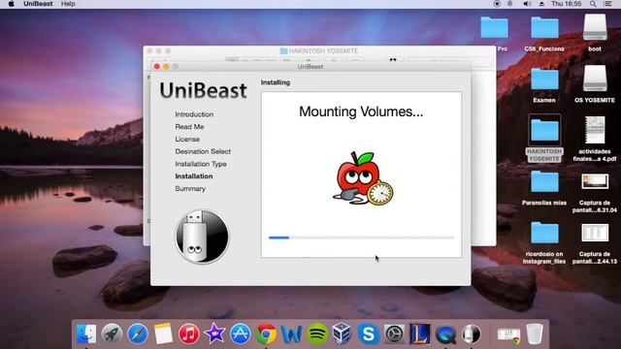621x349 pixels.
Task: Launch VirtualBox cube icon in dock
Action: click(343, 333)
